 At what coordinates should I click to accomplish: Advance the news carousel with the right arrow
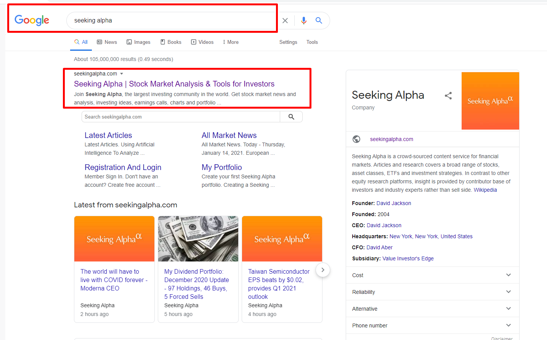[x=323, y=270]
